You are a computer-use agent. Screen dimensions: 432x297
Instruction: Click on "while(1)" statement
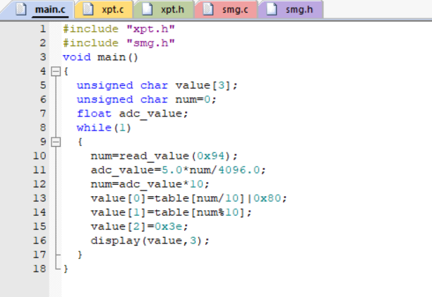(104, 128)
